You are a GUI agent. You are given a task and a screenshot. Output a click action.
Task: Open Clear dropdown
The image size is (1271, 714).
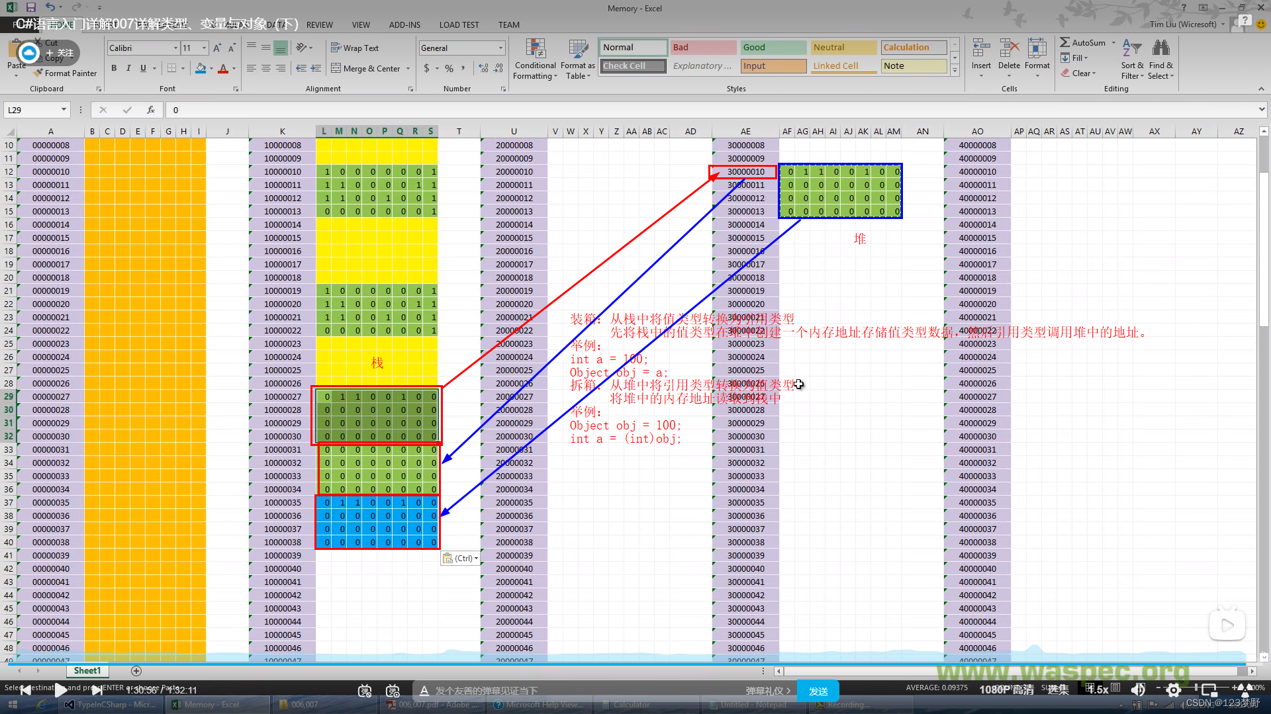tap(1078, 73)
